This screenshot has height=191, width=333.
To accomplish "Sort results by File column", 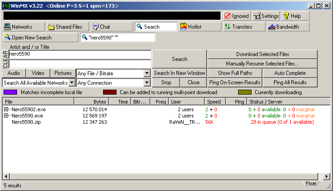I will tap(38, 102).
